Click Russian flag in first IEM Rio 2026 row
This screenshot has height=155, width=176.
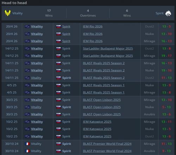(58, 26)
